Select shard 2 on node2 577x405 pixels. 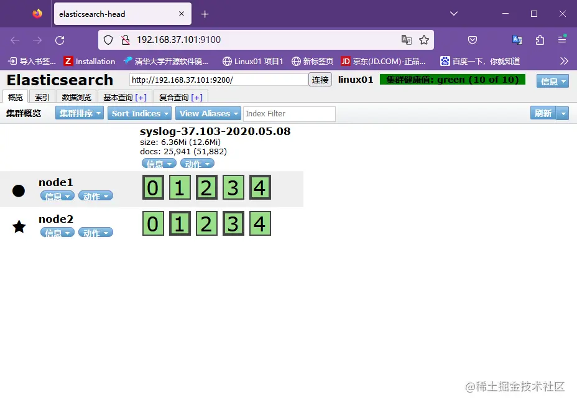(x=206, y=223)
